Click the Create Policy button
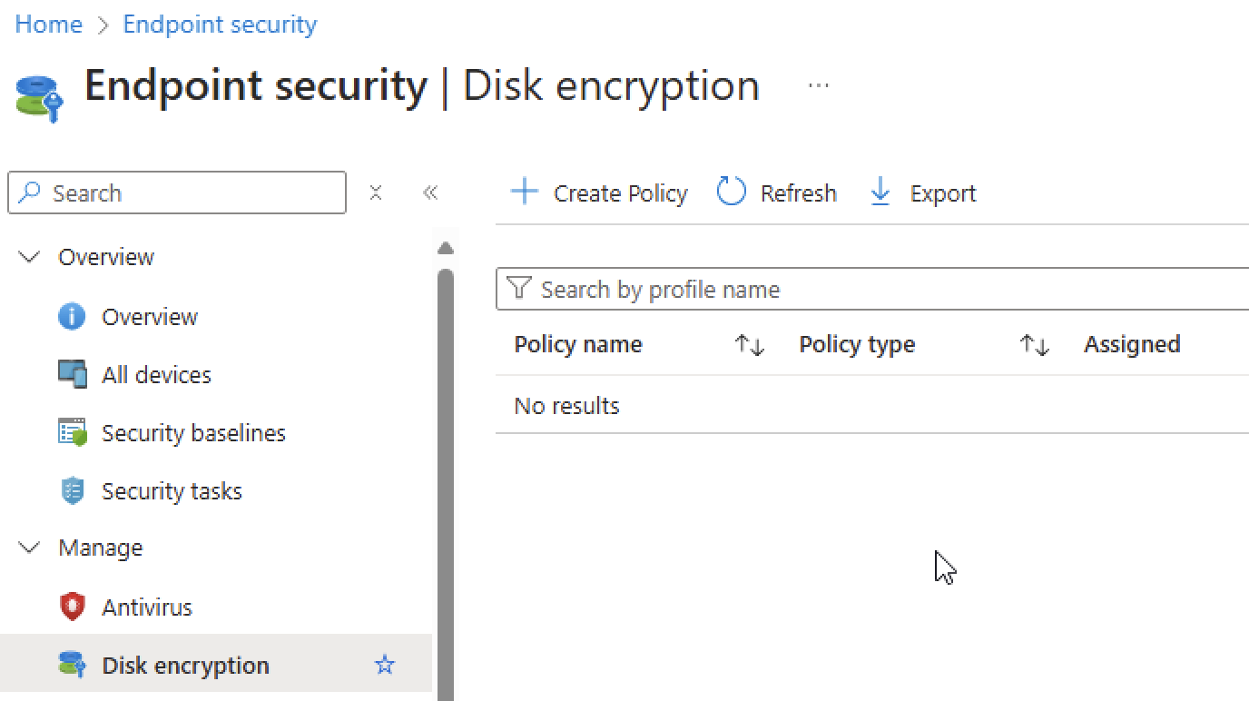Screen dimensions: 1249x701 click(598, 193)
